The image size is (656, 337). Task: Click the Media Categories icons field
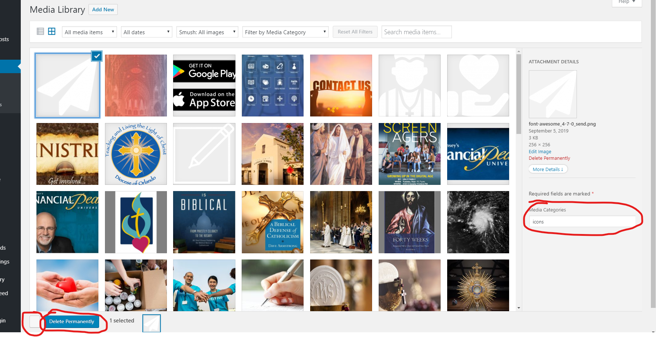pos(582,222)
